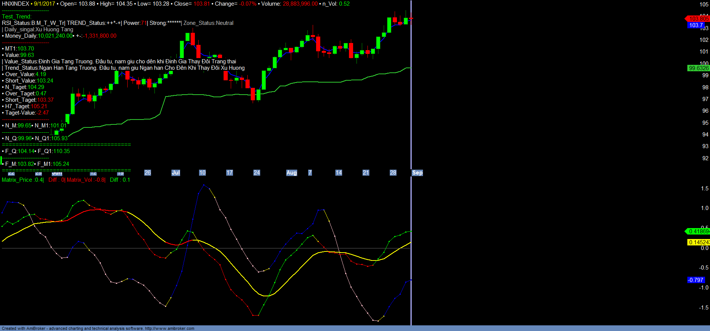Screen dimensions: 710x331
Task: Open the amibroker.com link in footer
Action: [x=170, y=328]
